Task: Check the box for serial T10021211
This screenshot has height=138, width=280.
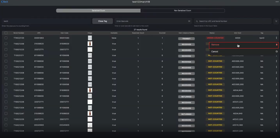Action: pos(6,55)
